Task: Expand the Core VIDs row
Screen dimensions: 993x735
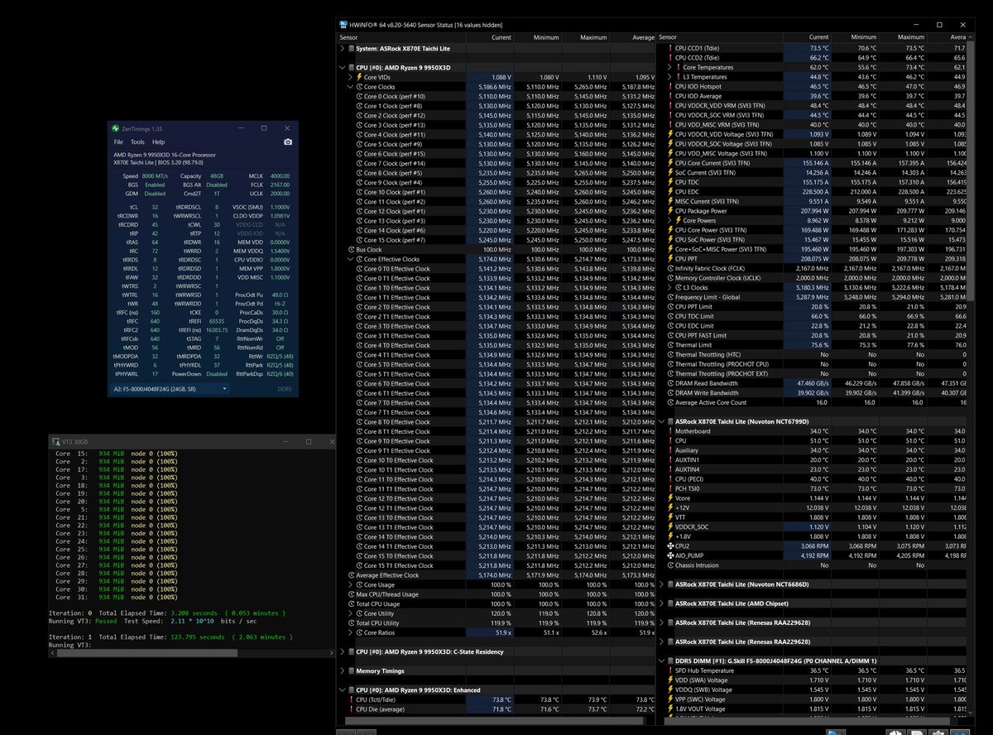Action: (x=350, y=77)
